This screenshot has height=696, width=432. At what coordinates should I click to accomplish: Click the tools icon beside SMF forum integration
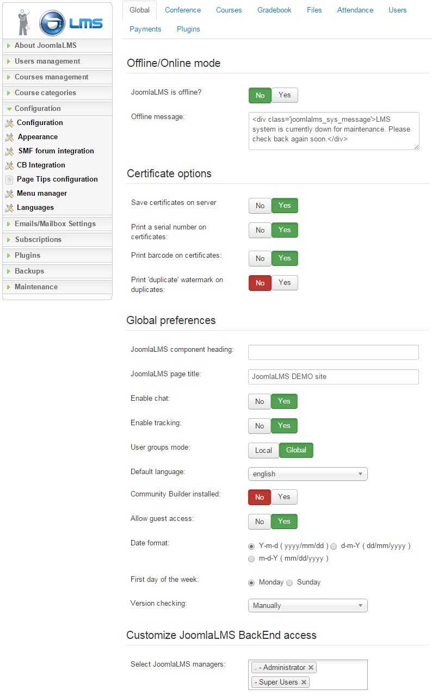pos(9,151)
